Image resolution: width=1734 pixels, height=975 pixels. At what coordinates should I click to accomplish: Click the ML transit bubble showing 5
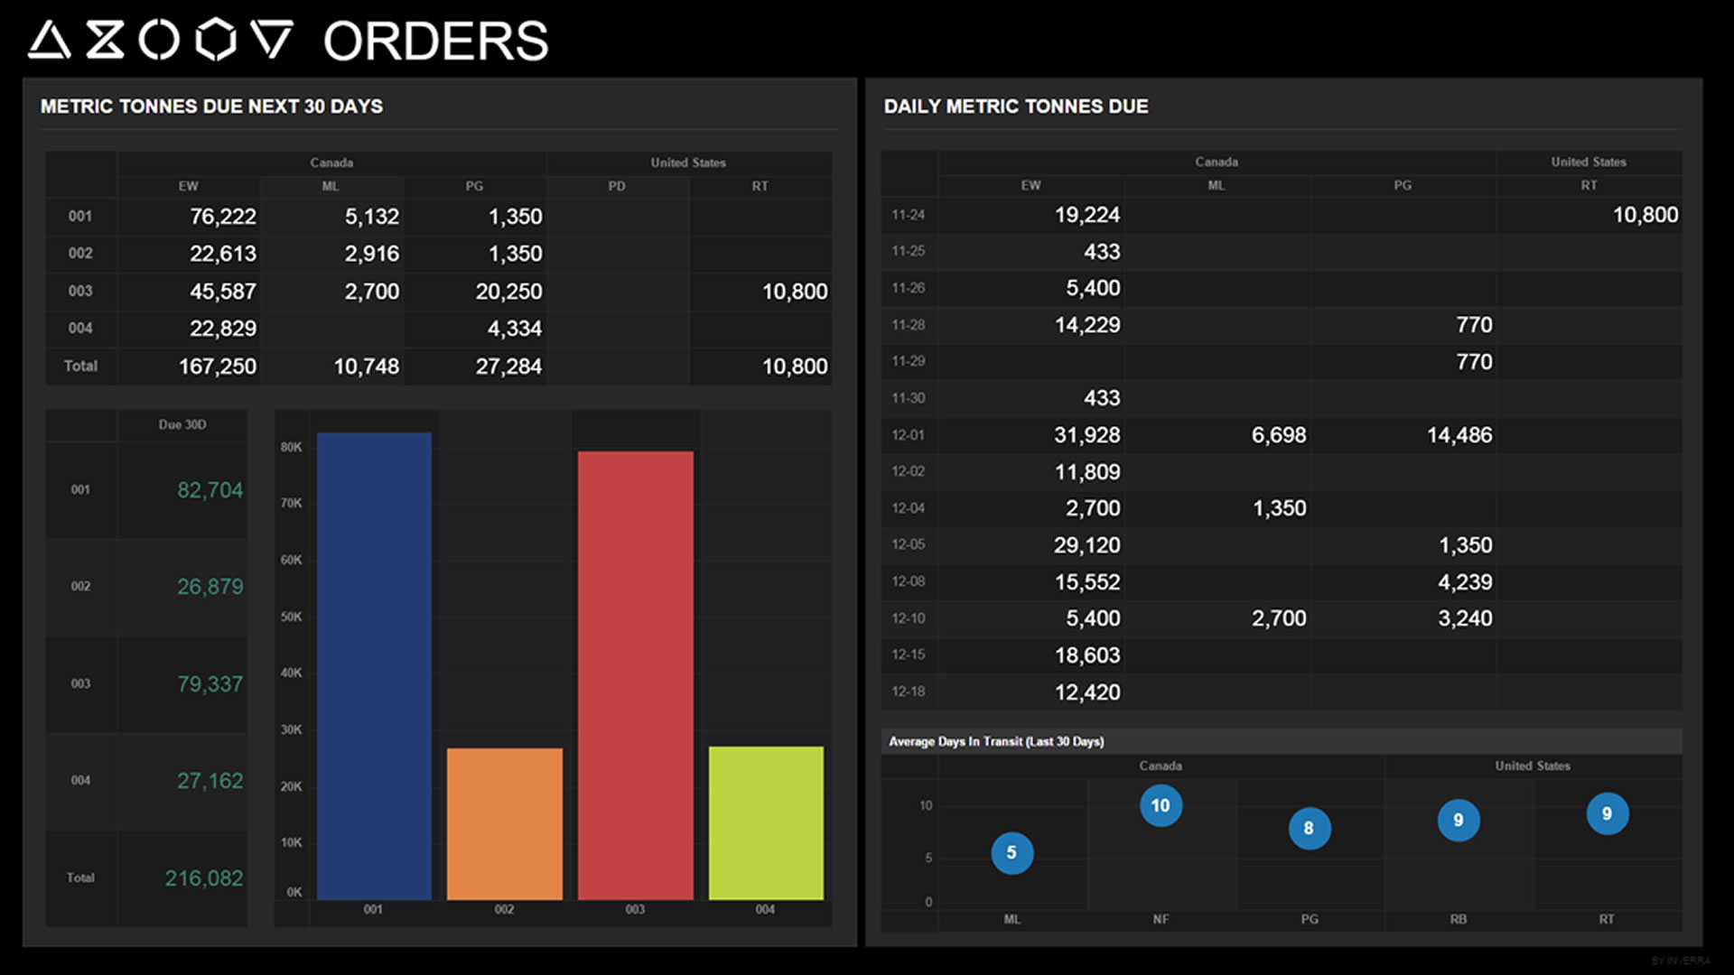(x=1011, y=853)
